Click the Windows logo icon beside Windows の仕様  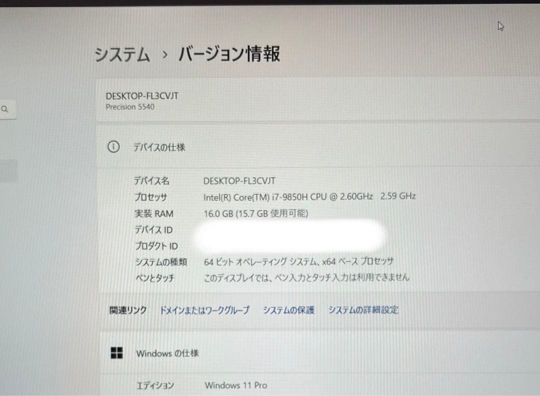pos(116,353)
